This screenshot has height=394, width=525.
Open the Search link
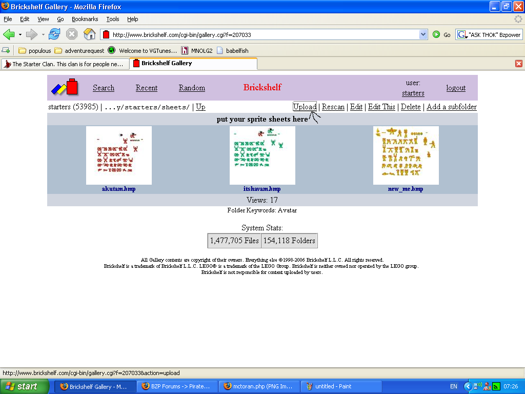(x=104, y=88)
